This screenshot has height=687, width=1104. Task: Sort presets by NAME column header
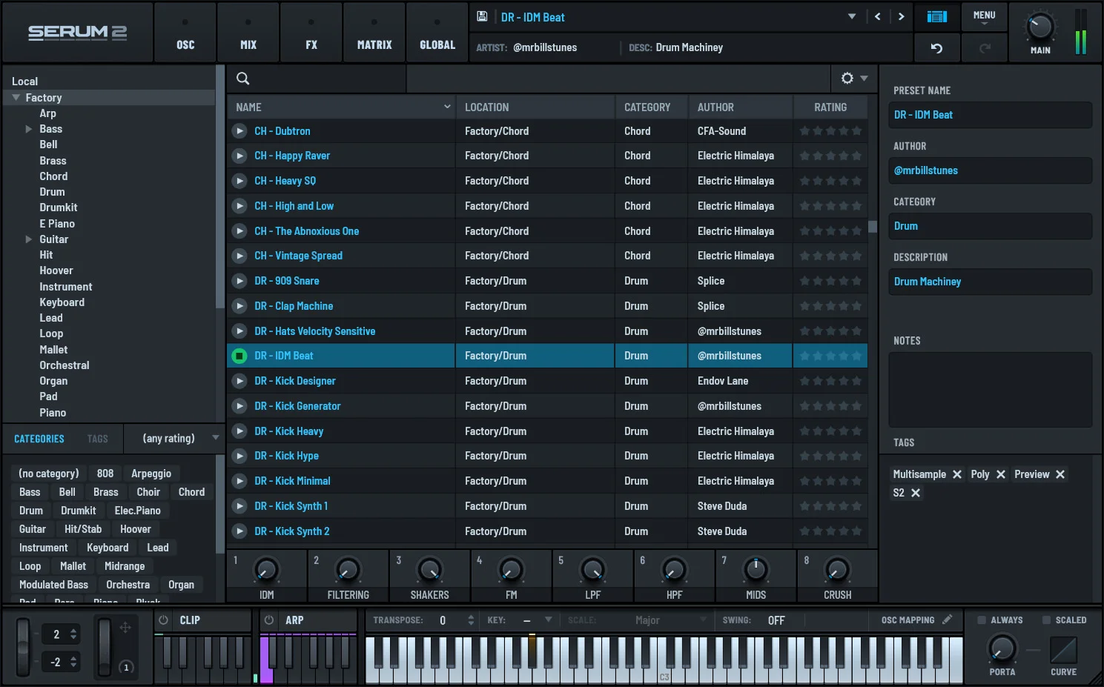pyautogui.click(x=341, y=107)
